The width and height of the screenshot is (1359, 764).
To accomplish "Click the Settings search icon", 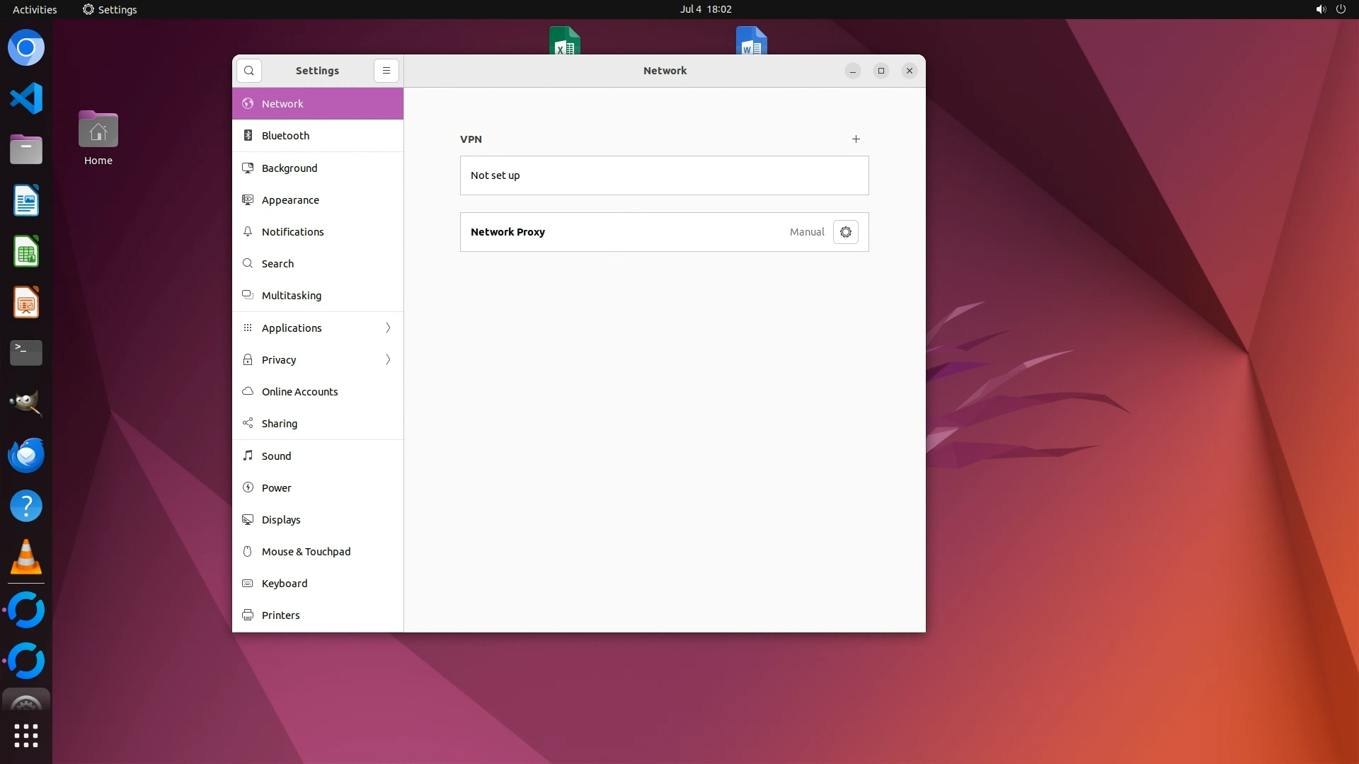I will 249,71.
